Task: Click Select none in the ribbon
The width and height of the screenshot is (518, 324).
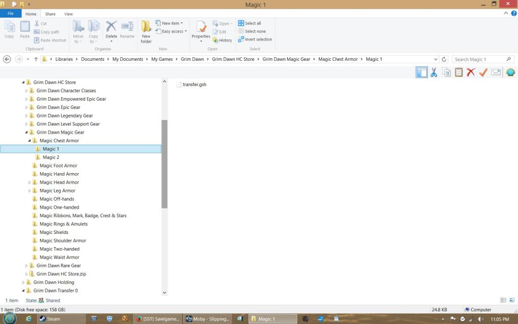Action: click(252, 31)
